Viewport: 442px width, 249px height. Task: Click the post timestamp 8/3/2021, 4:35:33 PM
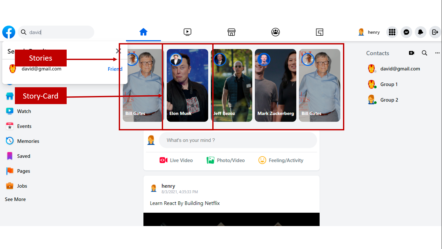[180, 192]
